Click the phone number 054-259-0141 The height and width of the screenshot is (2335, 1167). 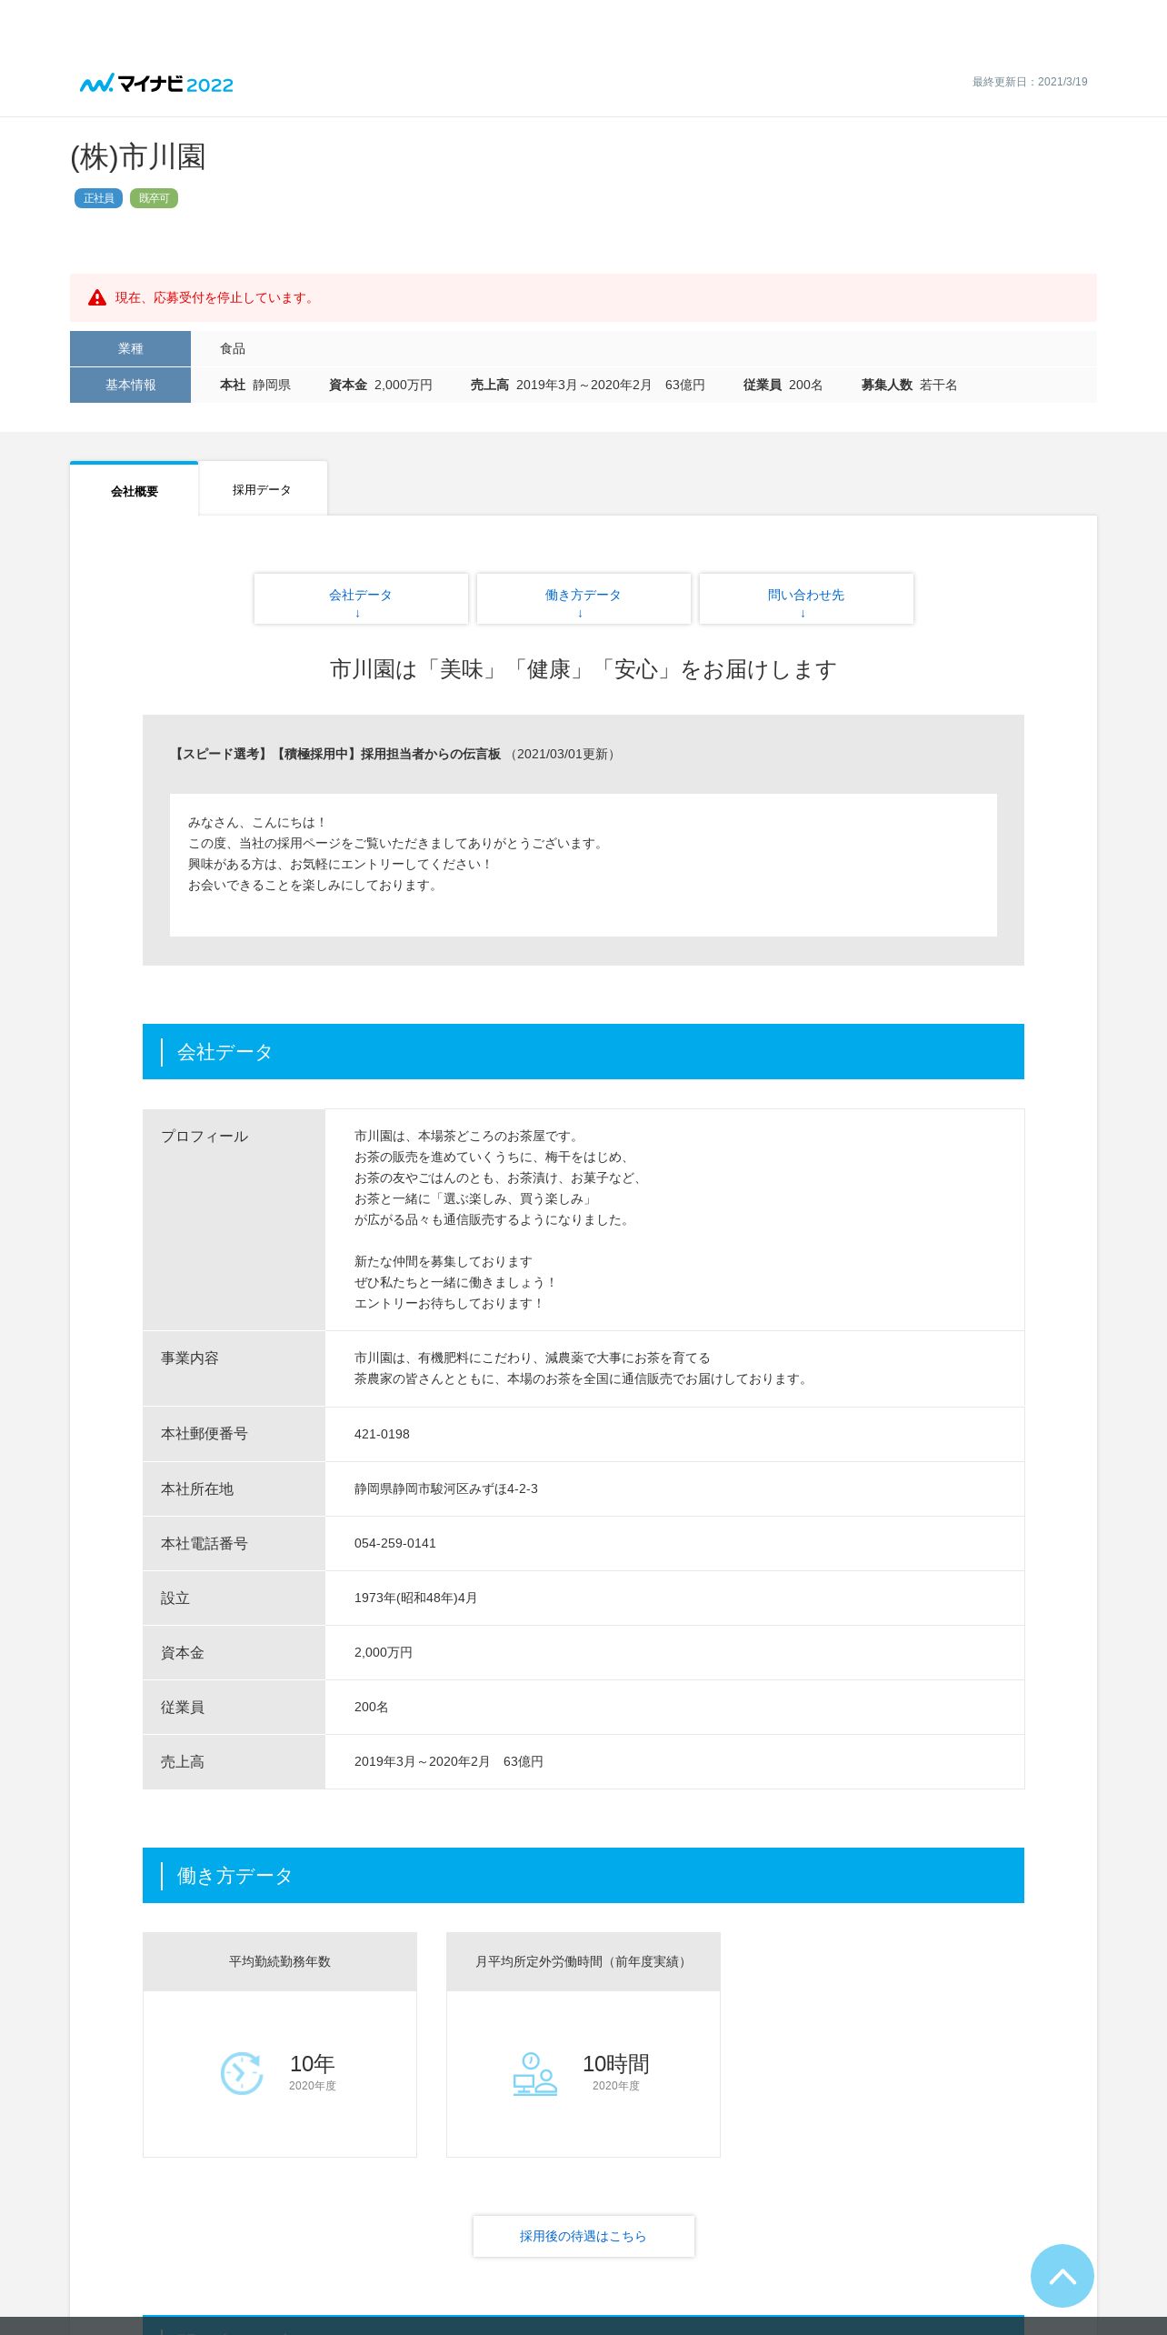click(395, 1543)
